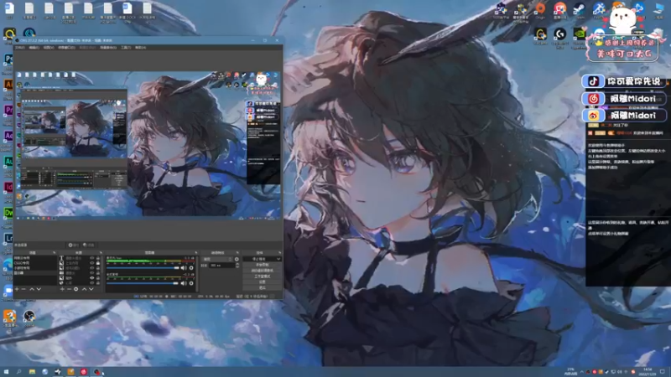Viewport: 671px width, 377px height.
Task: Increase transition duration with the spinner arrow
Action: [x=237, y=264]
